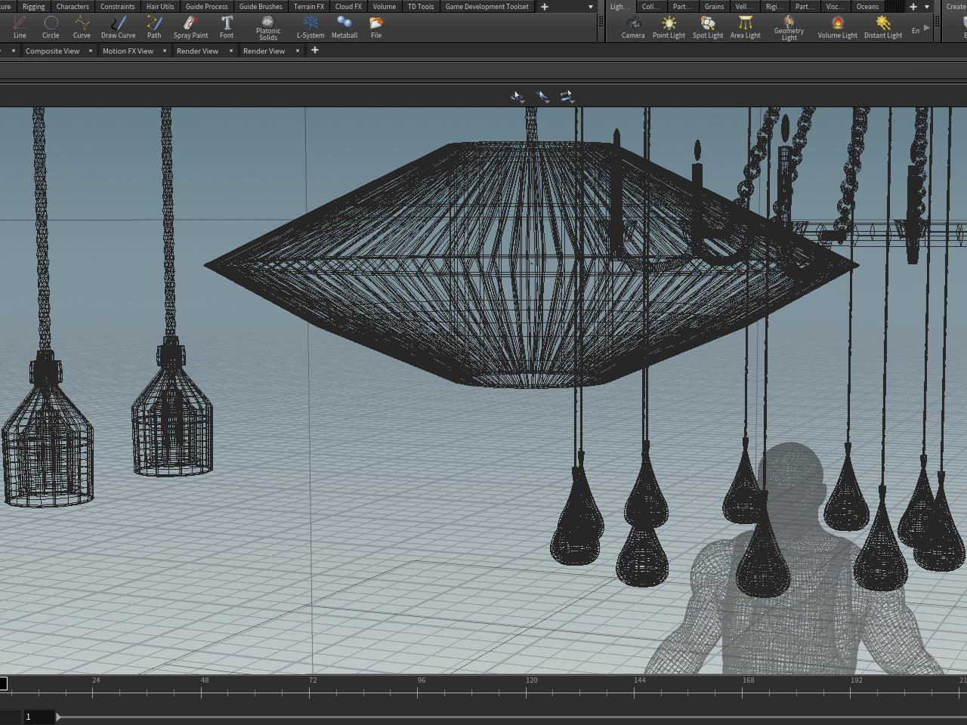Open the Spray Paint tool

tap(190, 28)
